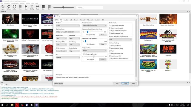Click the Refresh game list icon
The height and width of the screenshot is (107, 191).
click(x=9, y=7)
